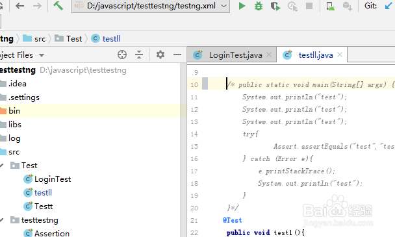
Task: Run with coverage using the shield icon
Action: [x=275, y=6]
